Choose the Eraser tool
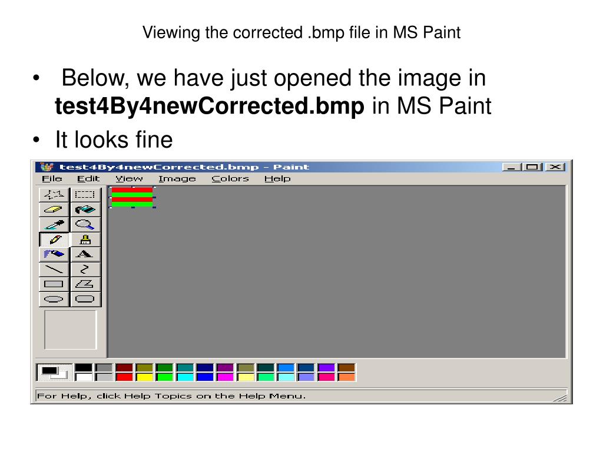The height and width of the screenshot is (452, 603). 54,210
